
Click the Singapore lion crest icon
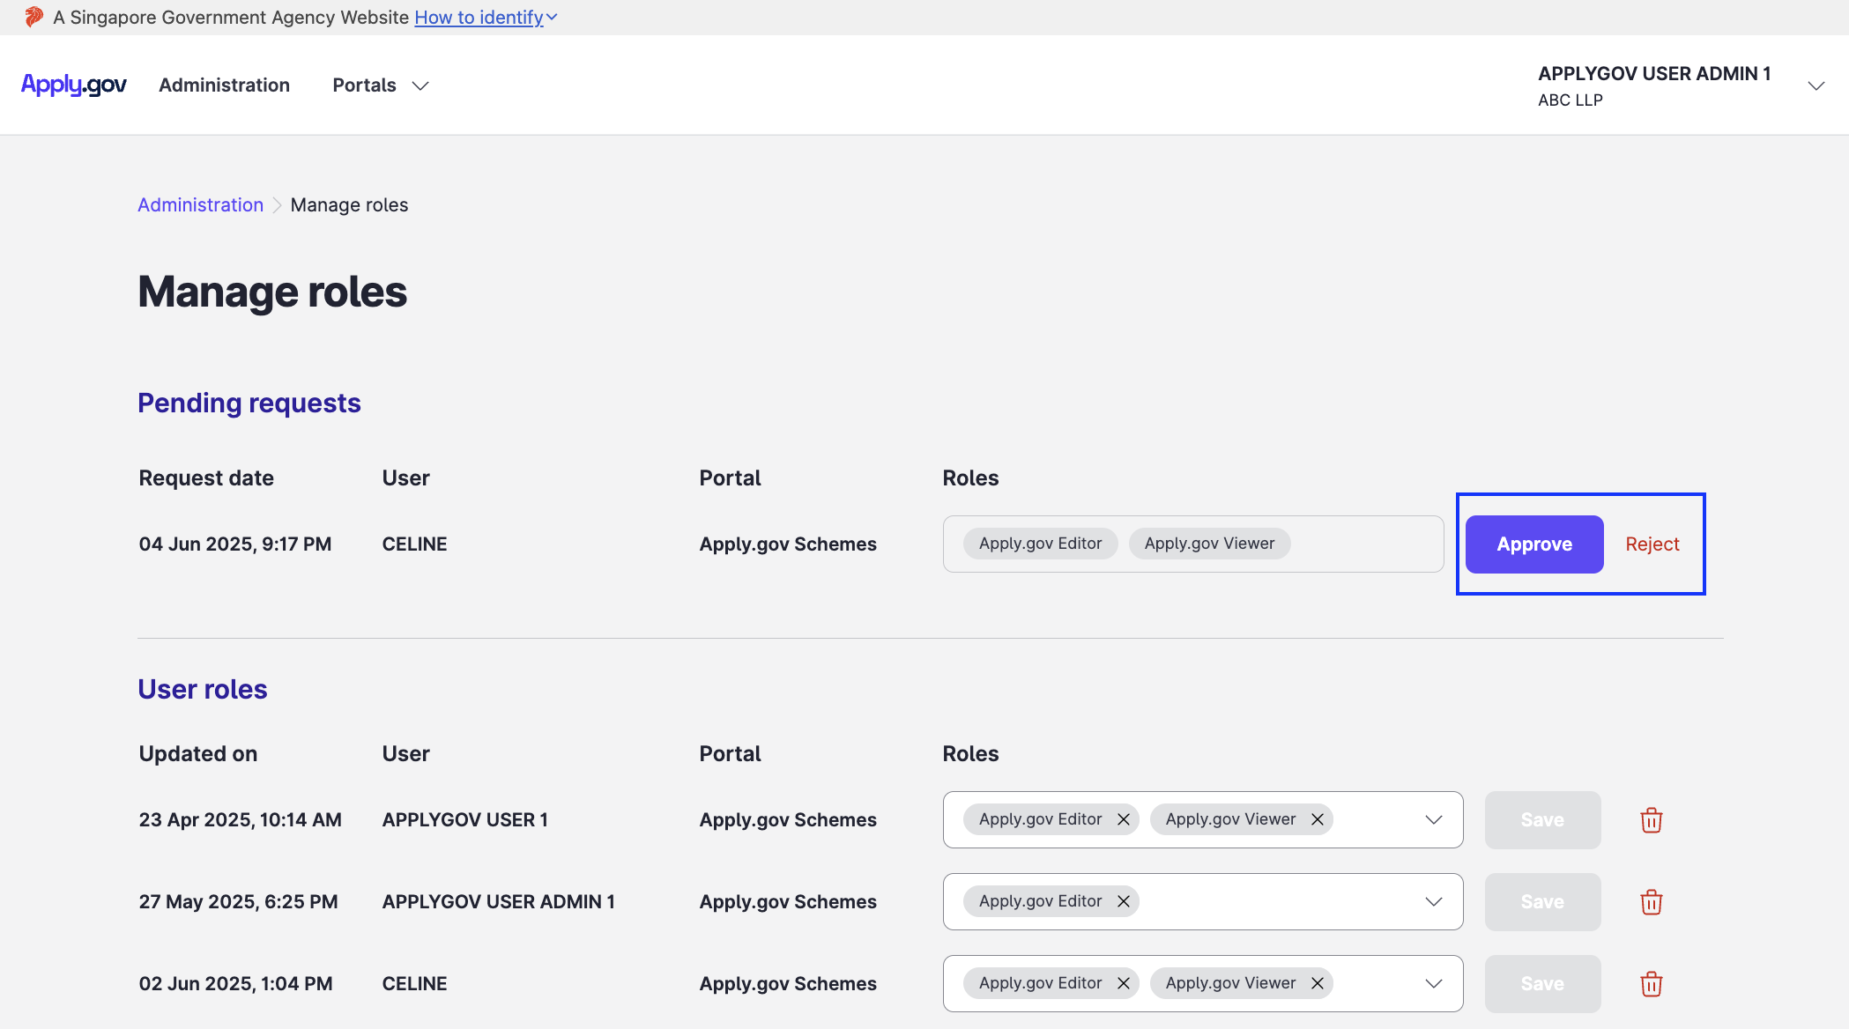[x=34, y=17]
